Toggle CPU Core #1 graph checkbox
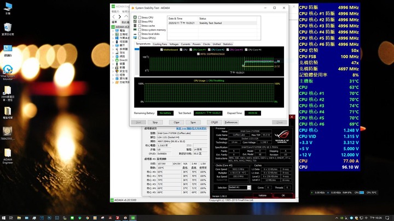394x221 pixels. click(x=190, y=50)
